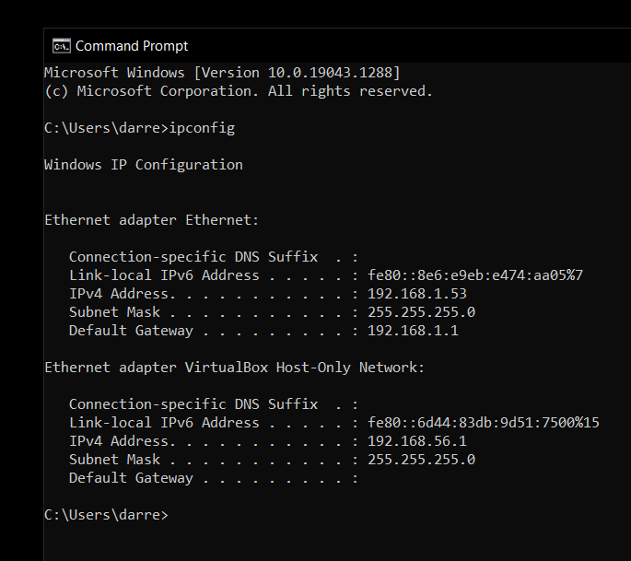This screenshot has height=561, width=631.
Task: Click the Ethernet IPv4 Address label
Action: click(x=119, y=294)
